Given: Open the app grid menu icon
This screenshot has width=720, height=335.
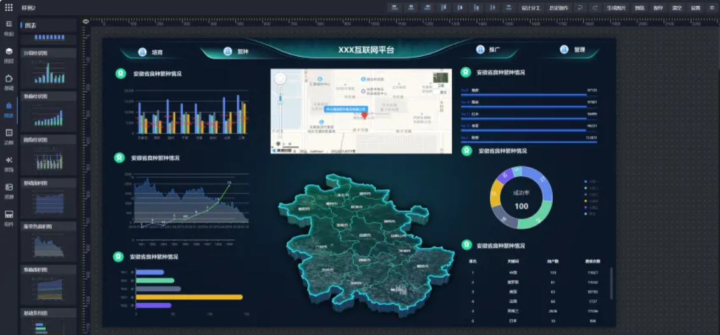Looking at the screenshot, I should tap(9, 8).
